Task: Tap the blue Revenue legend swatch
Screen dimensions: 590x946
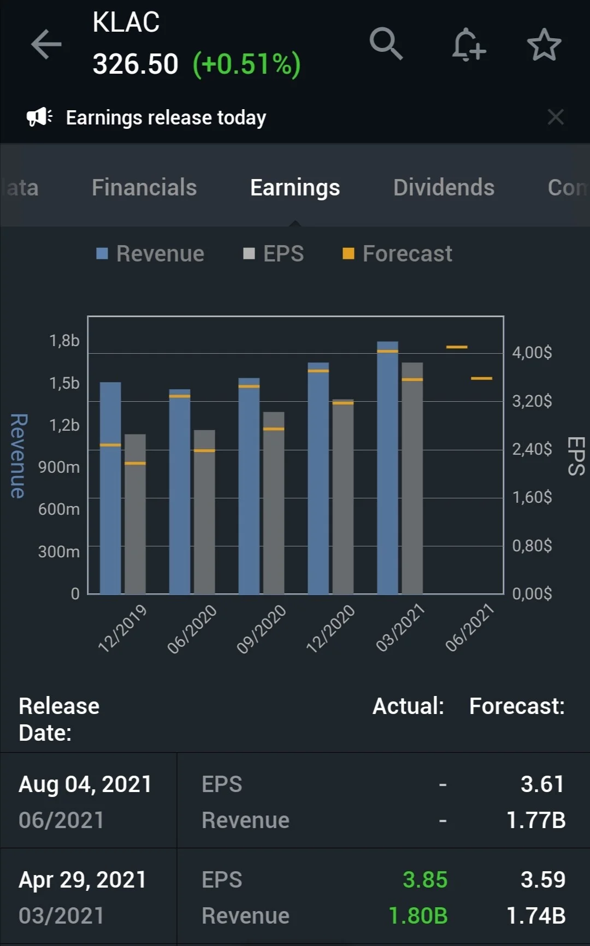Action: click(102, 253)
